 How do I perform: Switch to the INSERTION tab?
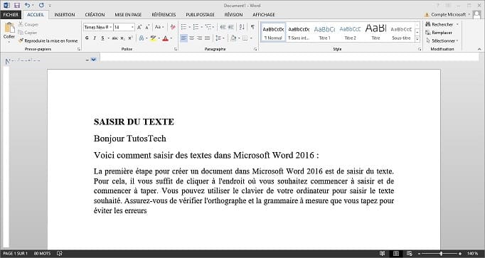pos(65,14)
